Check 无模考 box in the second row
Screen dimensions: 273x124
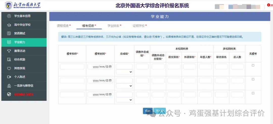pyautogui.click(x=253, y=79)
